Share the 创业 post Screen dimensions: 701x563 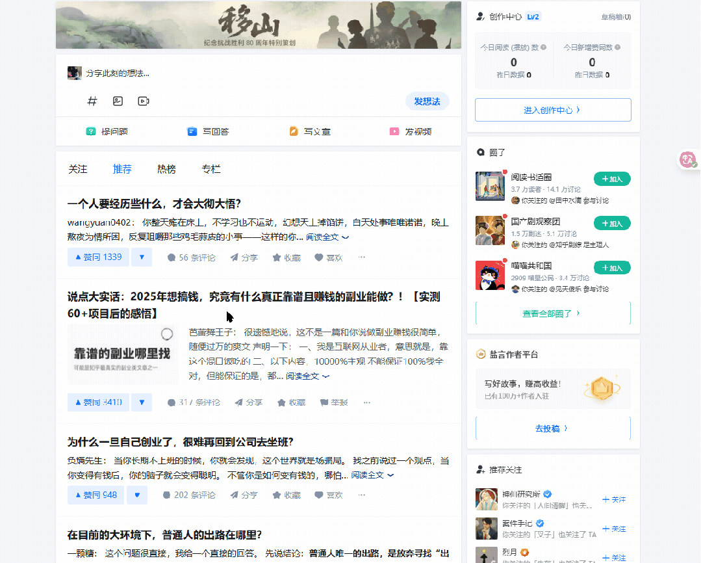click(244, 495)
